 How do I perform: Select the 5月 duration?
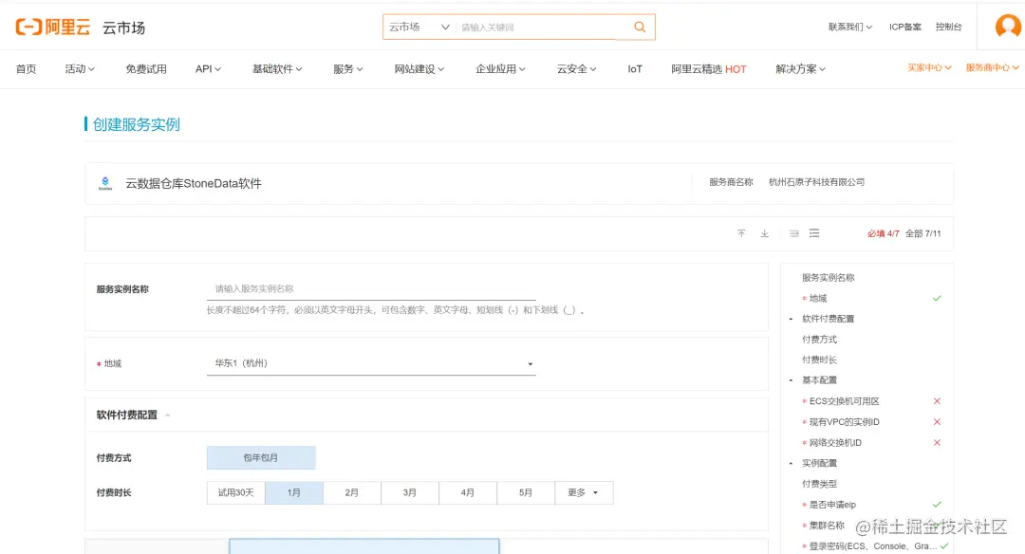(526, 492)
